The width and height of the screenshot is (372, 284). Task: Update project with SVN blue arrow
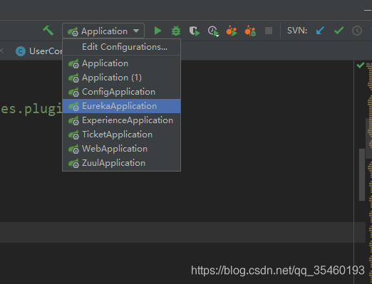pyautogui.click(x=320, y=31)
